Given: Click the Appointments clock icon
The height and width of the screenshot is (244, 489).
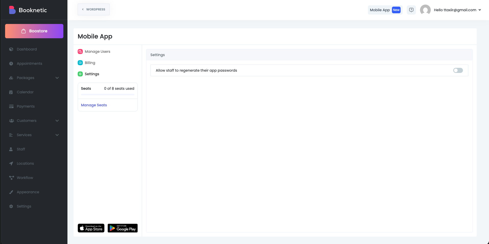Looking at the screenshot, I should [11, 63].
